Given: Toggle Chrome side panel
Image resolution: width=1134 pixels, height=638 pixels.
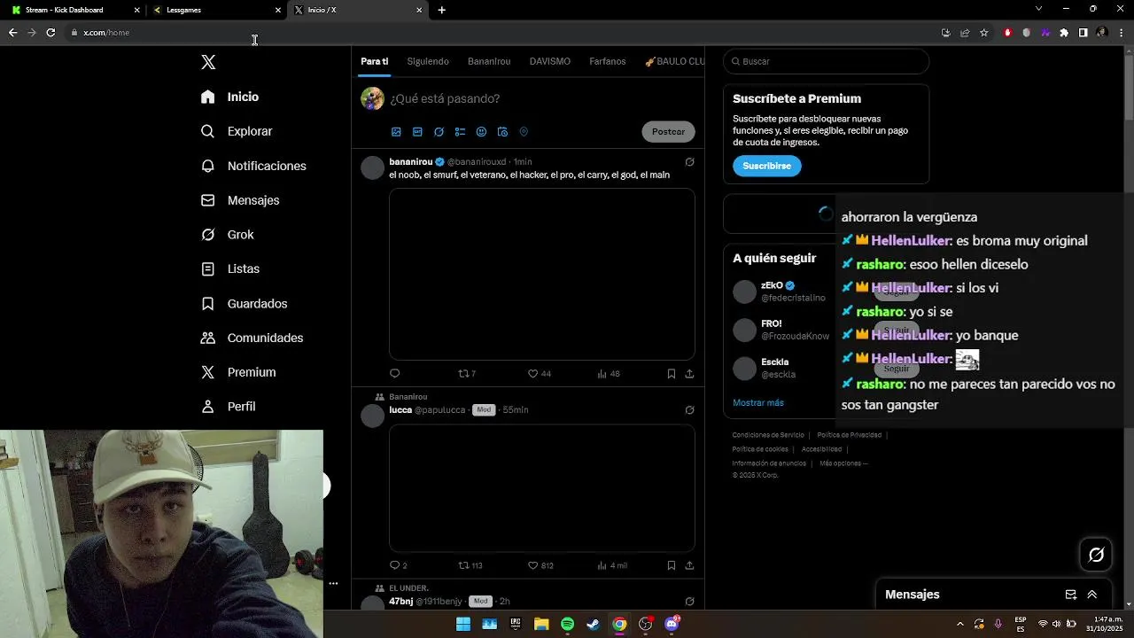Looking at the screenshot, I should click(x=1083, y=33).
